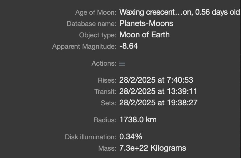The width and height of the screenshot is (241, 158).
Task: Click the Moon of Earth object type
Action: [x=144, y=35]
